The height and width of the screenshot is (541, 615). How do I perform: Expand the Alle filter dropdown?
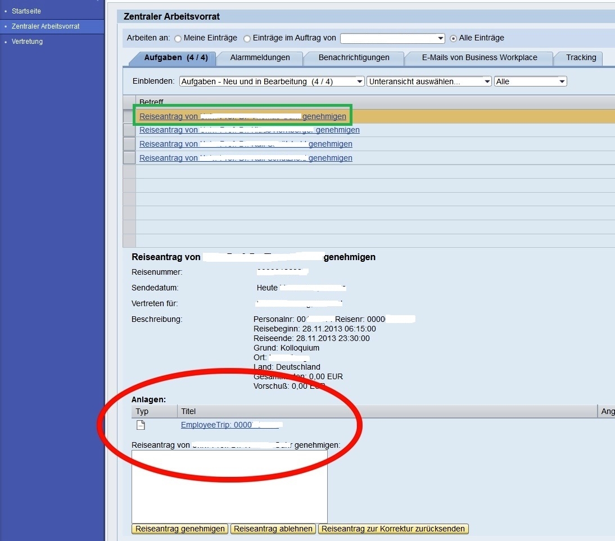click(x=562, y=81)
